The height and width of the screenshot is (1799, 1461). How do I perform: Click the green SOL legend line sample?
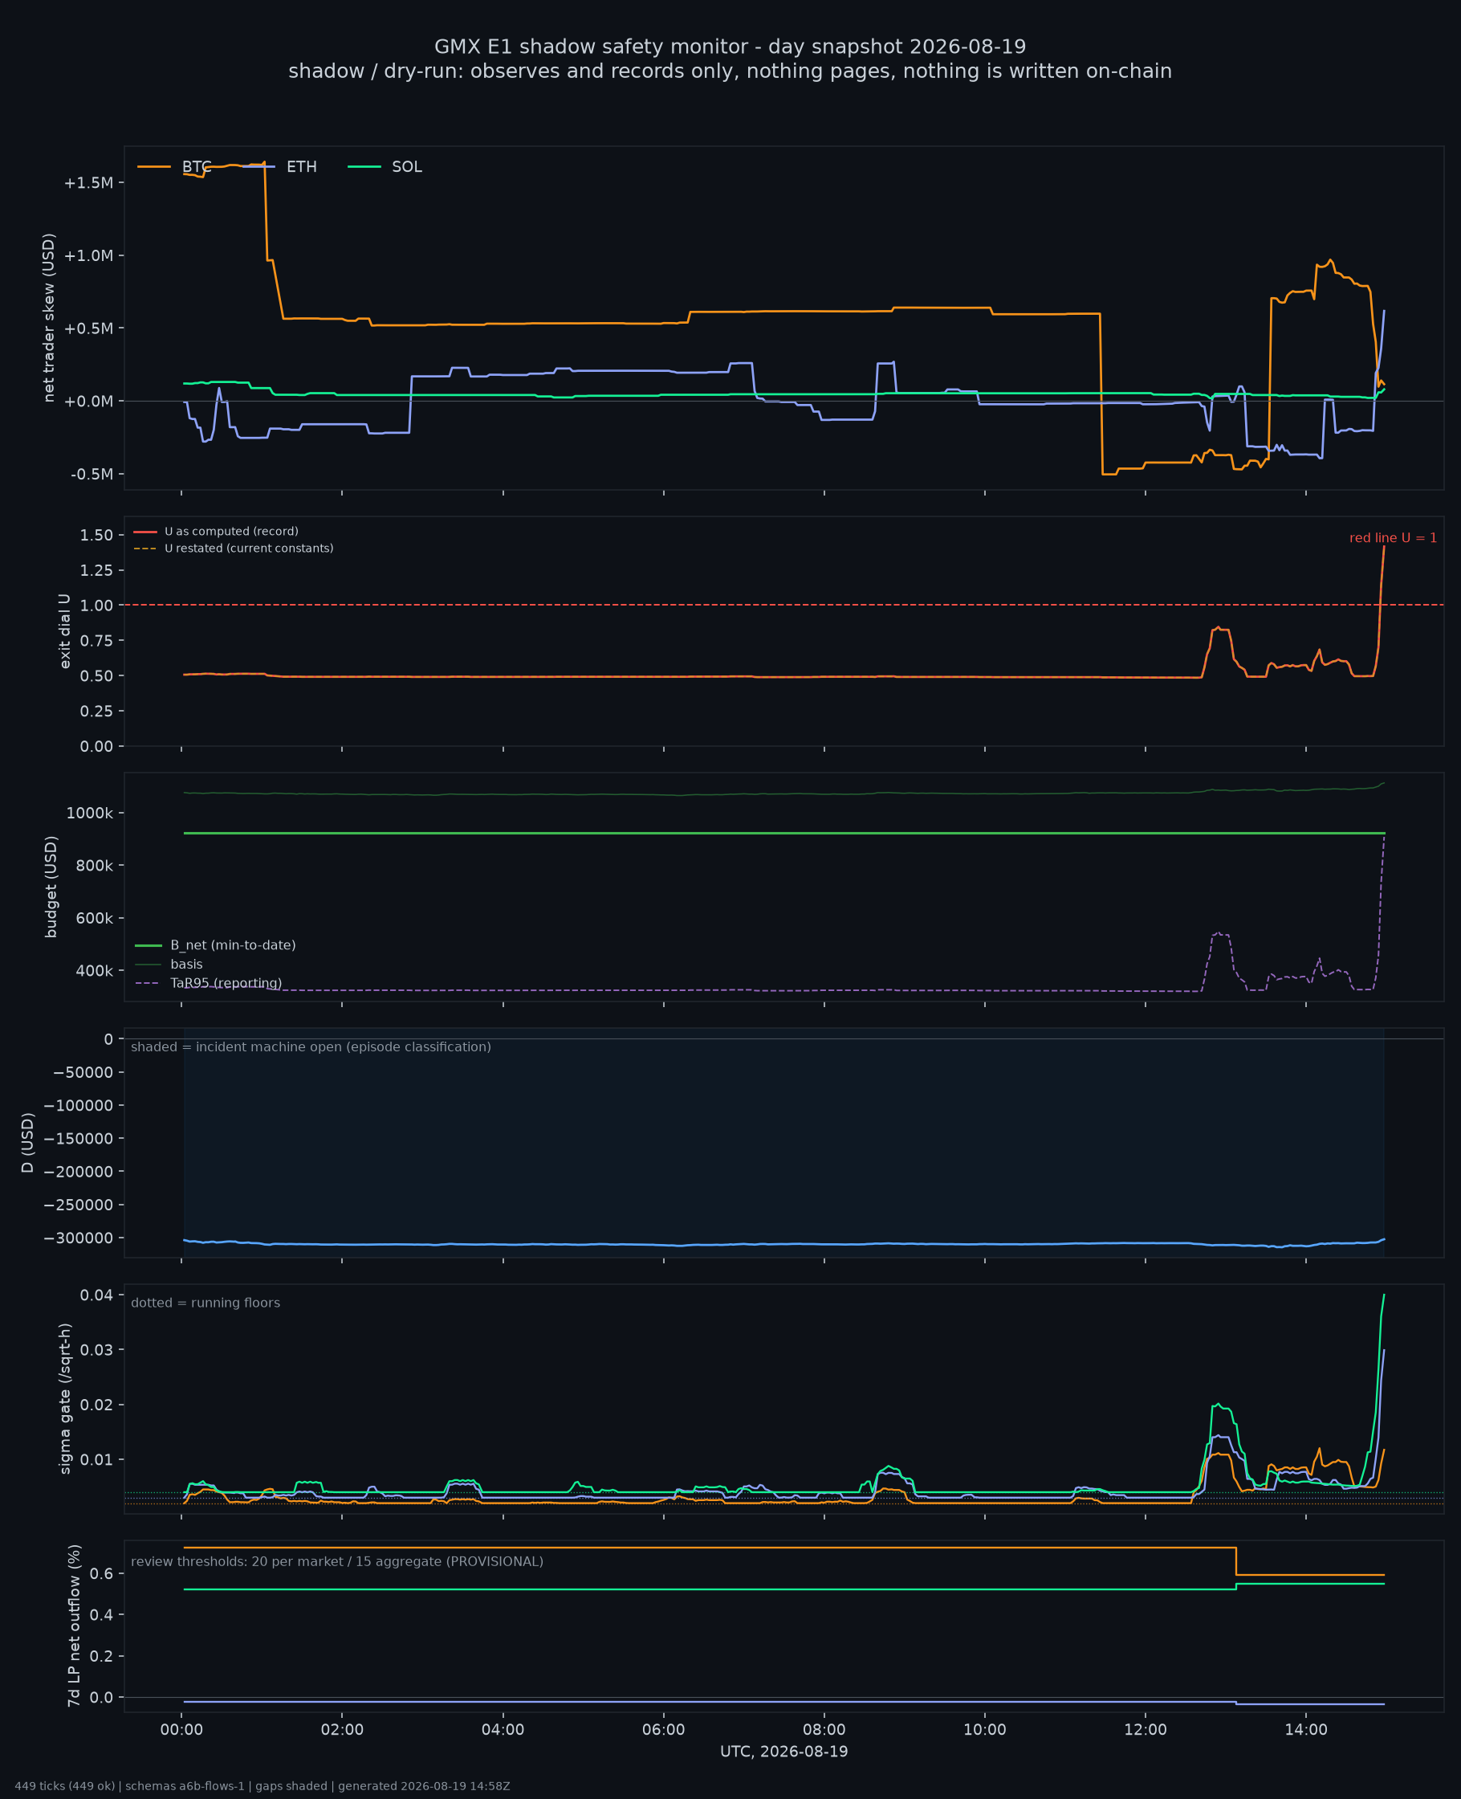364,167
